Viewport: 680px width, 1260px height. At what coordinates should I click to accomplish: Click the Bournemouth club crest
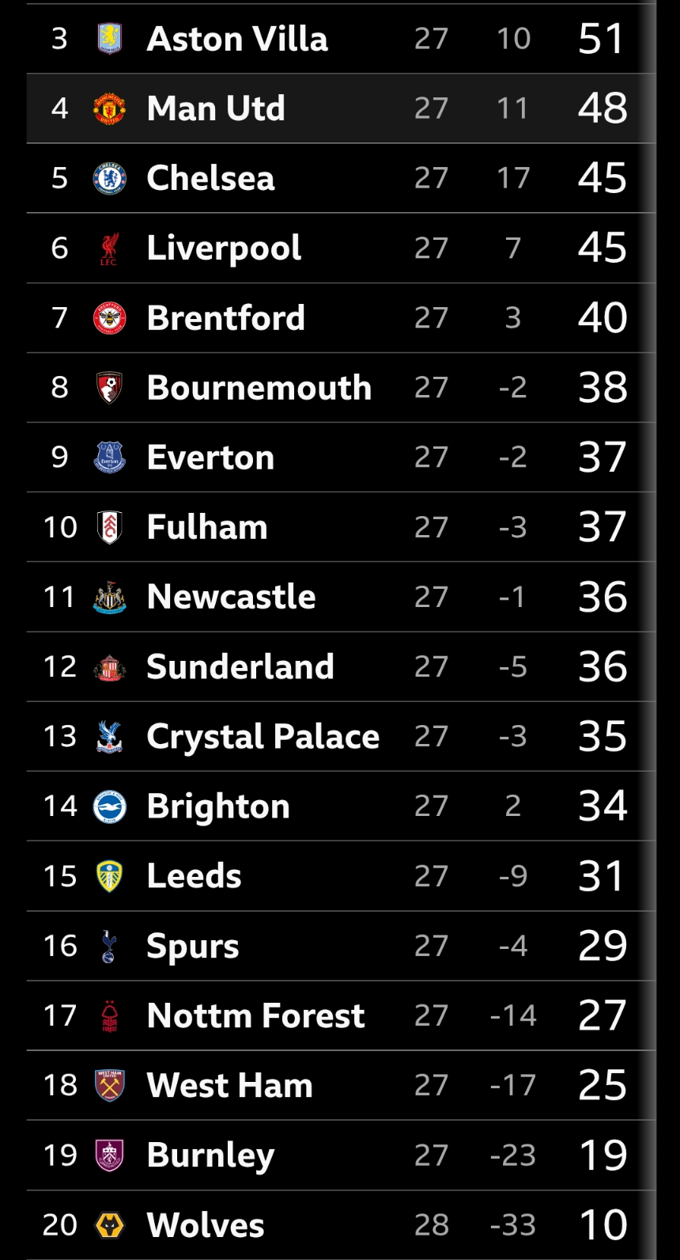click(x=109, y=388)
